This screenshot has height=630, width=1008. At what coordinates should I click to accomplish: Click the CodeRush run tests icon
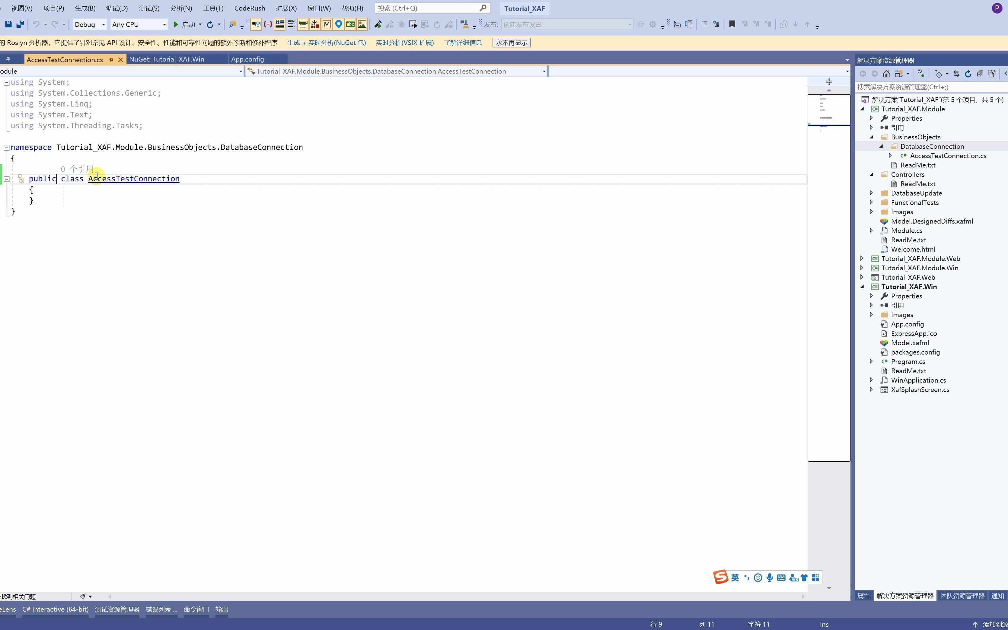(x=378, y=24)
